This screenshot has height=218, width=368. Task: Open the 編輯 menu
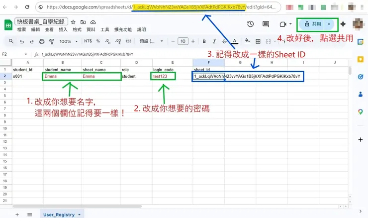click(35, 29)
